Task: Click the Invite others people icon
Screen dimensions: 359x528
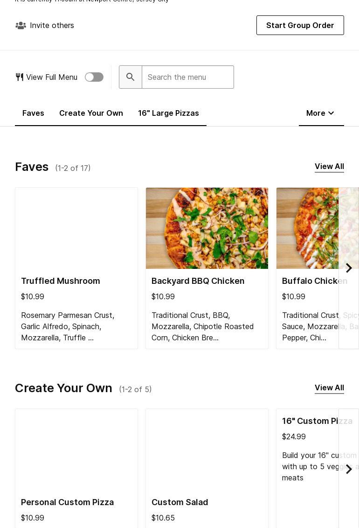Action: 21,26
